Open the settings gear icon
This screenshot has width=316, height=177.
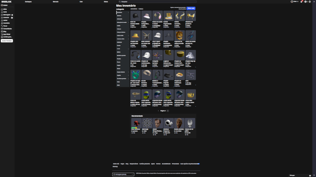[x=310, y=2]
